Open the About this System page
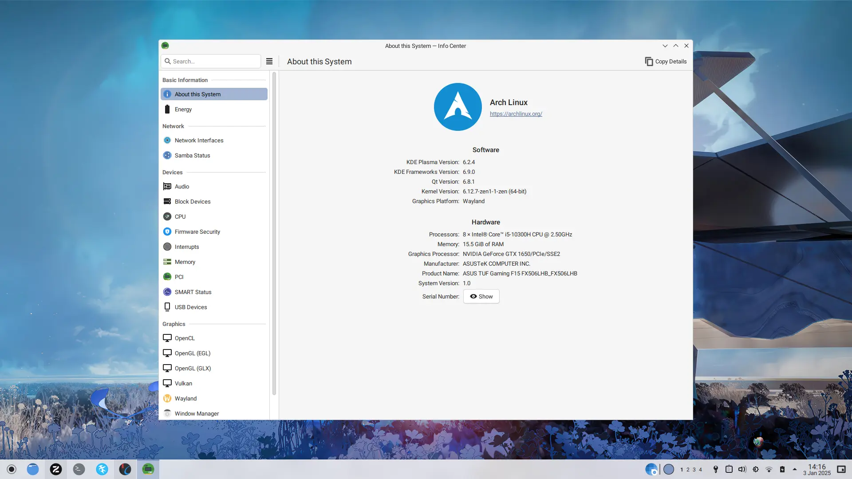Viewport: 852px width, 479px height. click(214, 94)
